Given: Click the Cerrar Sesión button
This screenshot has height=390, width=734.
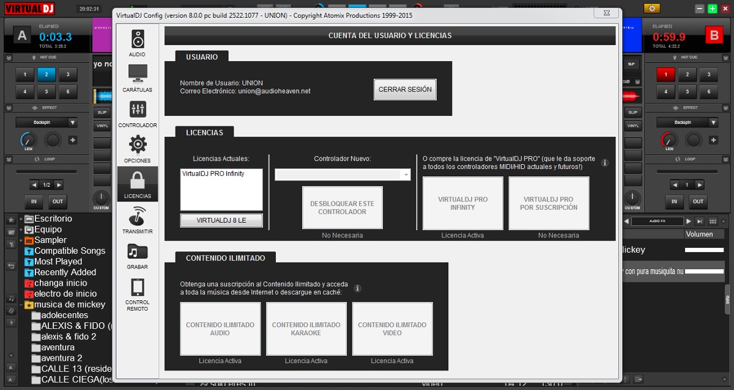Looking at the screenshot, I should pos(405,89).
